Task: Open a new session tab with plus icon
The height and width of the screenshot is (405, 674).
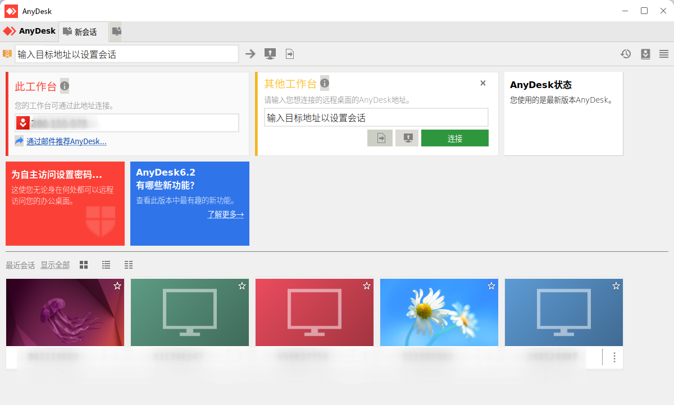Action: click(116, 31)
